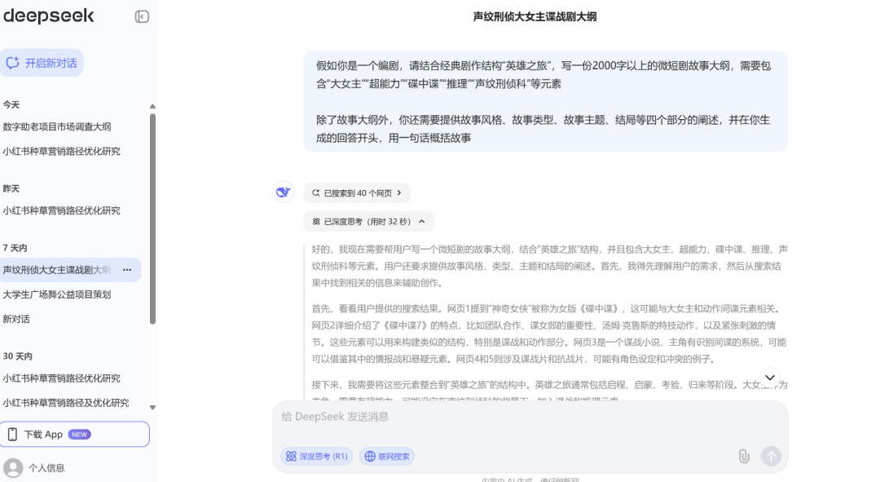Collapse the sidebar with the panel icon
Viewport: 880px width, 482px height.
[x=142, y=17]
